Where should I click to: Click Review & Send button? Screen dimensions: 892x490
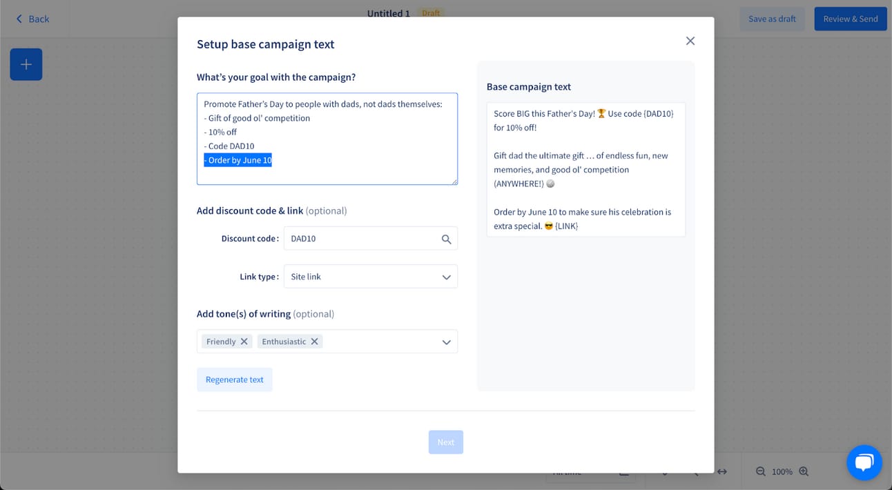851,19
